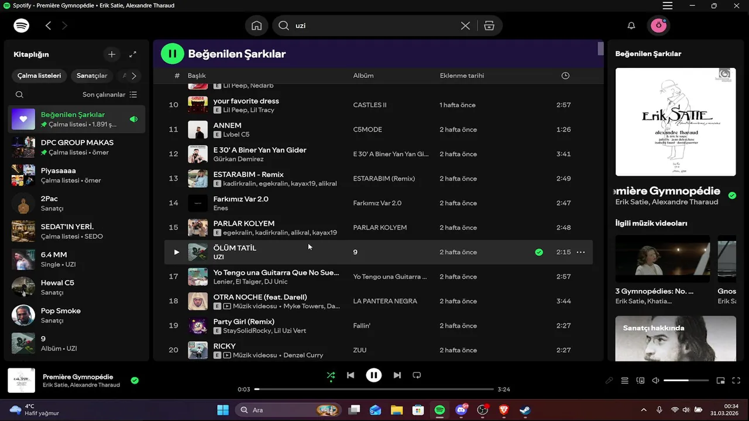Create a new playlist with the plus icon
Viewport: 749px width, 421px height.
point(112,54)
